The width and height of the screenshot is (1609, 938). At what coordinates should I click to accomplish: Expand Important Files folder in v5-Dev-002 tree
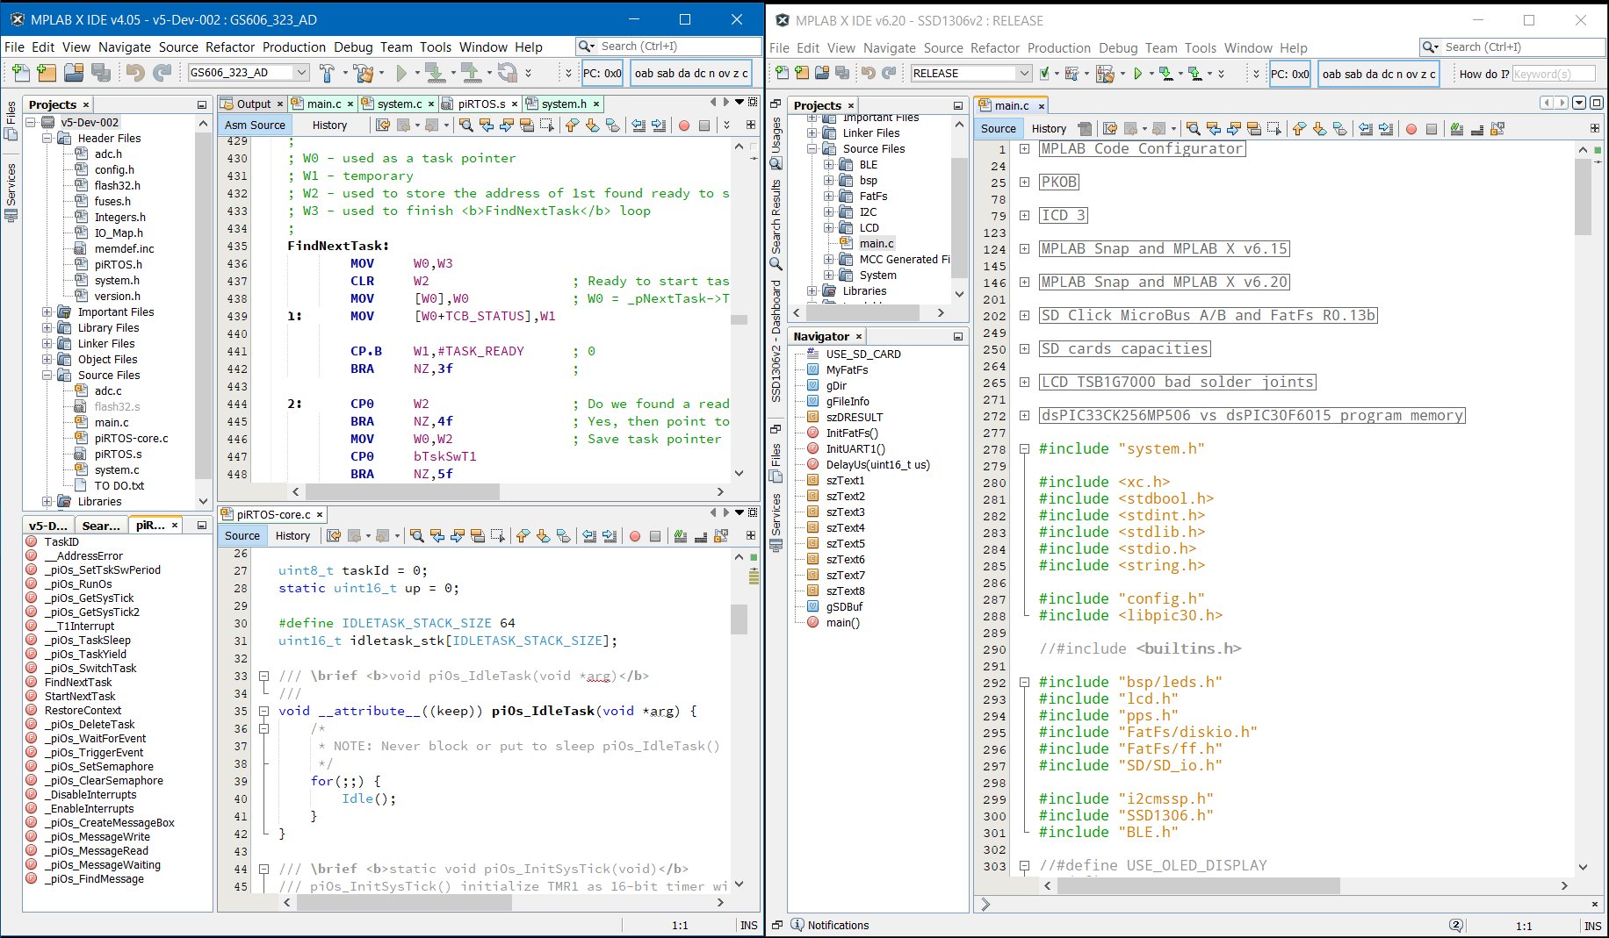click(47, 312)
